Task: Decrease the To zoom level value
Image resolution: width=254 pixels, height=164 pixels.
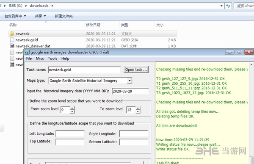Action: point(138,111)
